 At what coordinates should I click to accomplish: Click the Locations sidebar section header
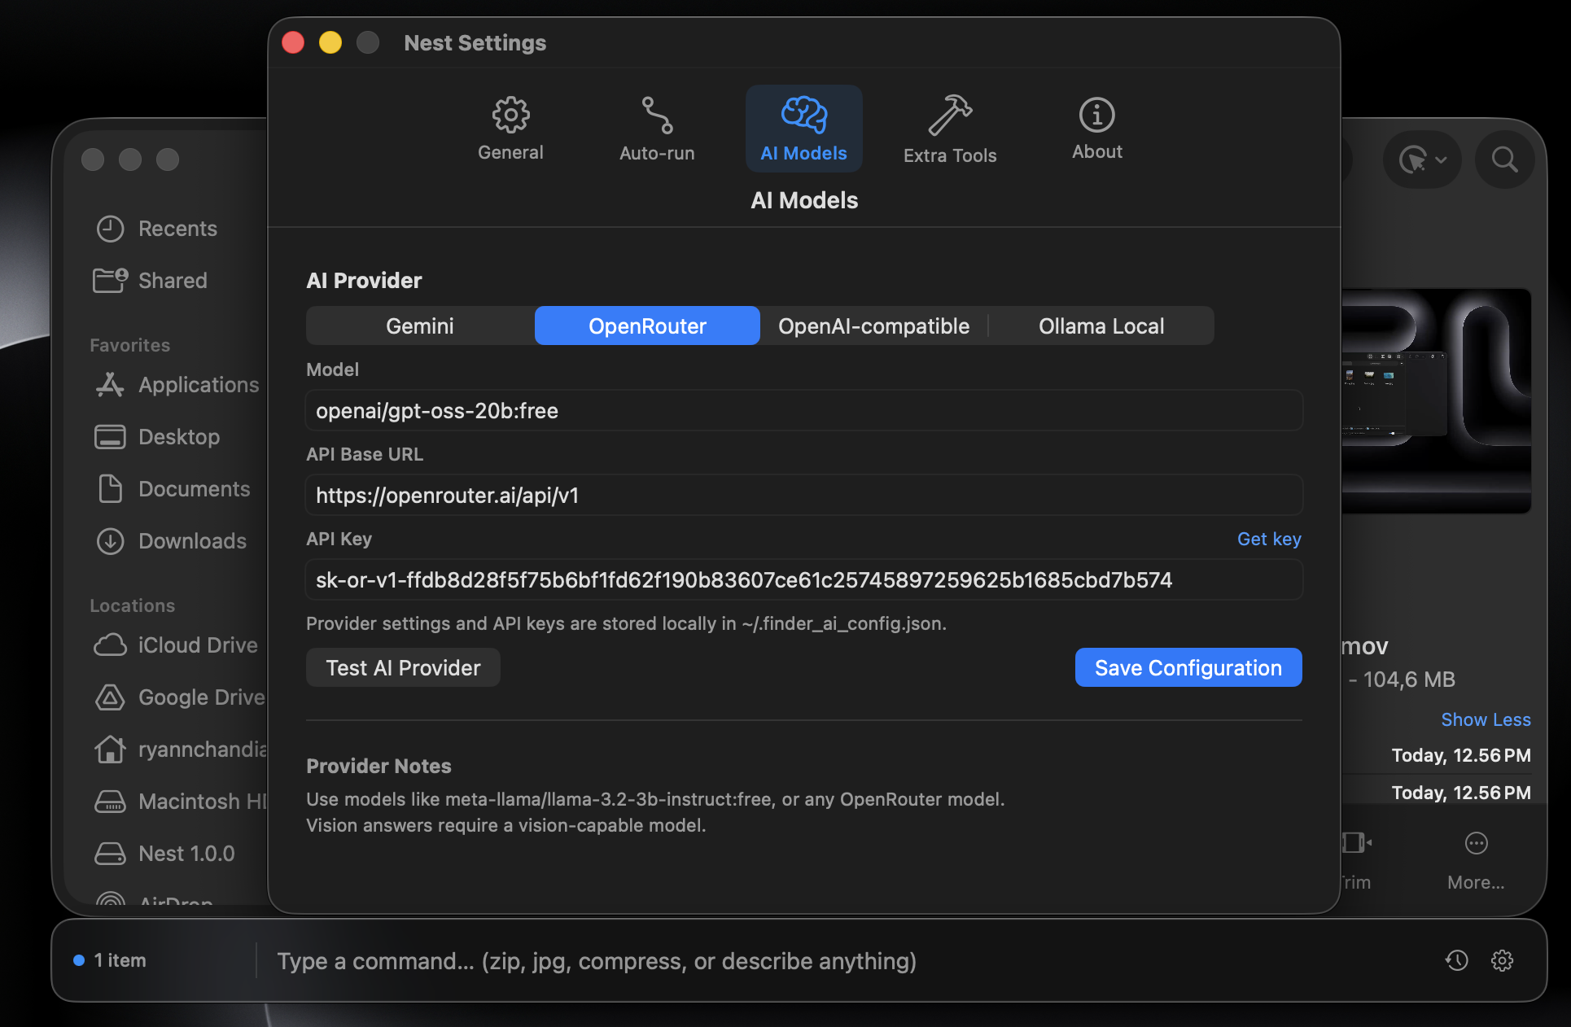(x=133, y=605)
